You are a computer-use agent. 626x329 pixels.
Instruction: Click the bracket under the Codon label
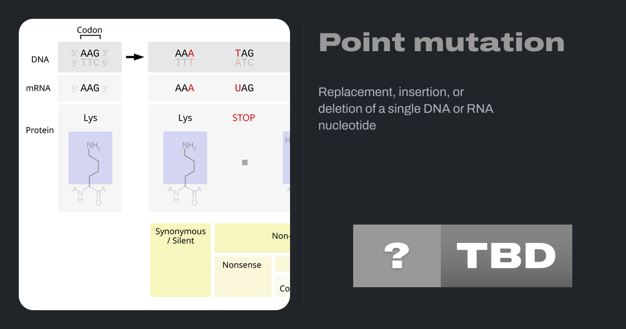point(90,38)
